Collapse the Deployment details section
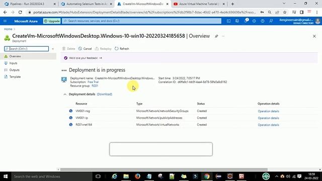322x181 pixels. (x=65, y=95)
